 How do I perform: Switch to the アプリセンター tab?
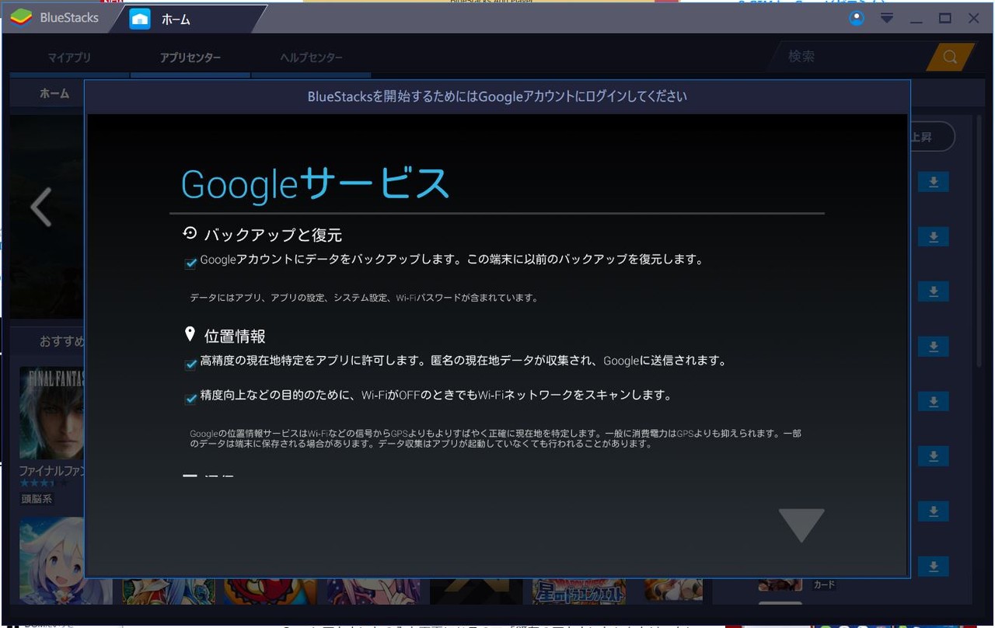coord(190,58)
